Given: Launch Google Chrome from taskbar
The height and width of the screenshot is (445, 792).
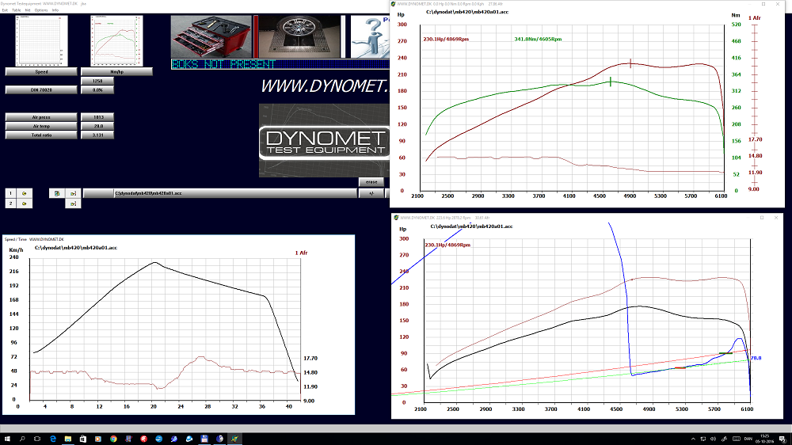Looking at the screenshot, I should click(x=113, y=439).
